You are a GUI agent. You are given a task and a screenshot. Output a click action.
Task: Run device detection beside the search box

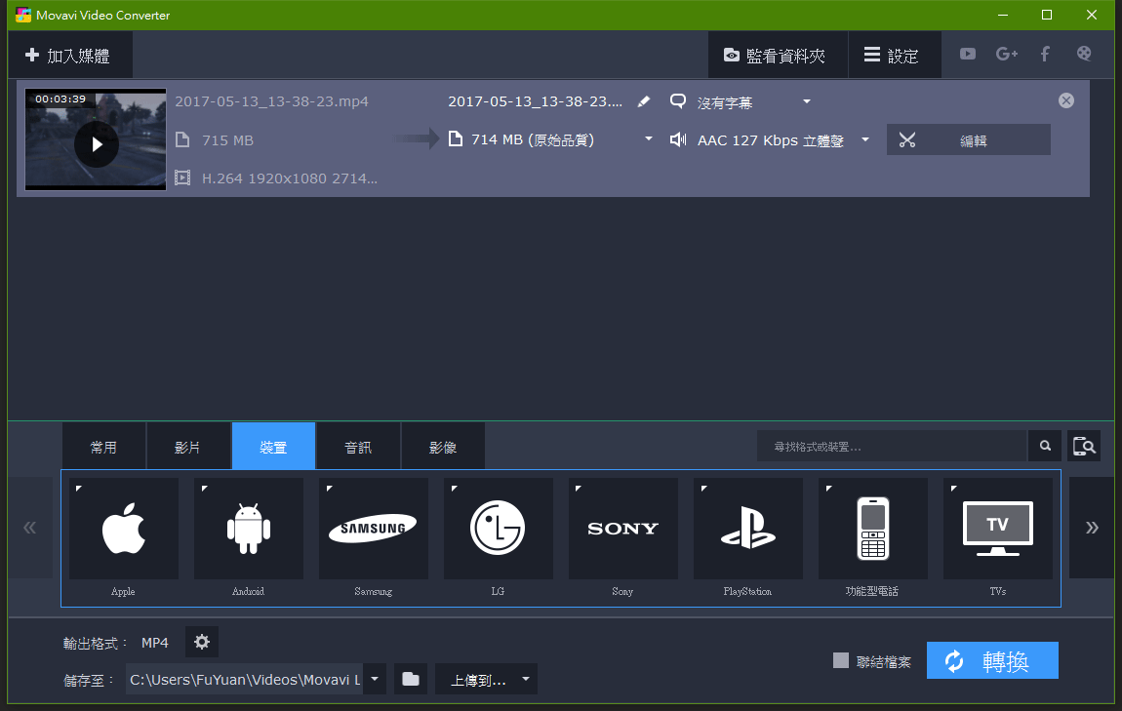click(1083, 446)
